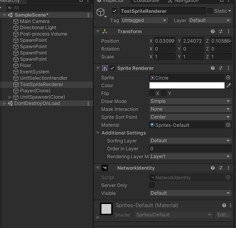Click the white Color swatch field
Viewport: 236px width, 228px height.
[x=187, y=86]
